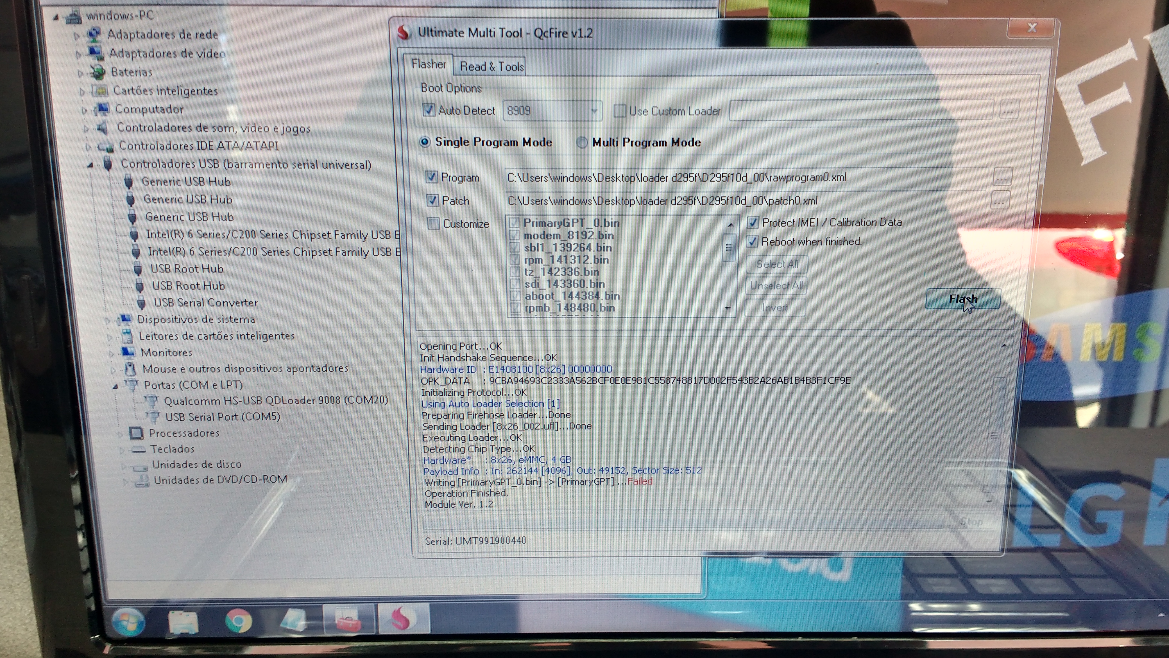Select Single Program Mode radio button
Viewport: 1169px width, 658px height.
424,142
